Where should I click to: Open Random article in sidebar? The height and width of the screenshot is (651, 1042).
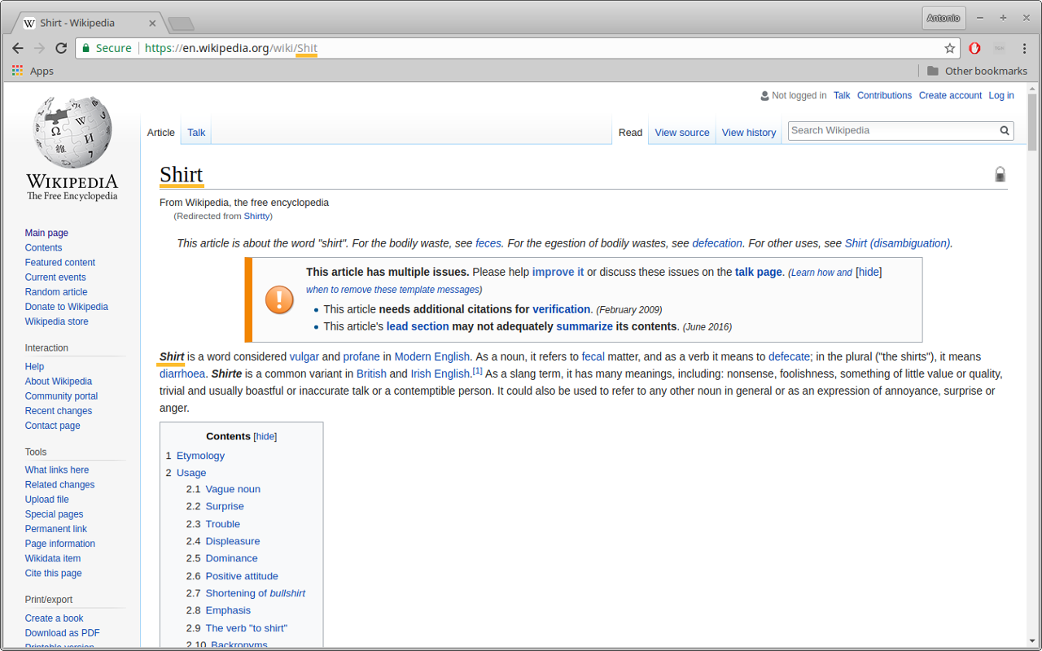[56, 292]
